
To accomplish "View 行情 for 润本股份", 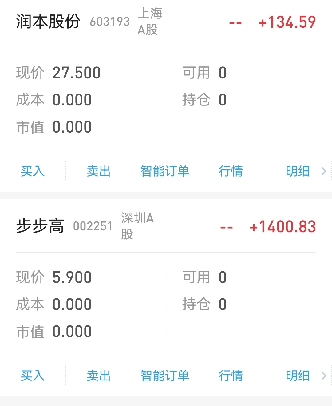I will click(x=231, y=171).
